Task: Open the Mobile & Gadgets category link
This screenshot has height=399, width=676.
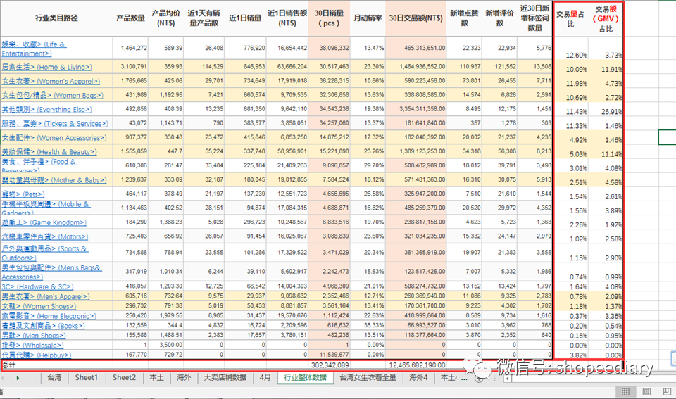Action: (46, 208)
